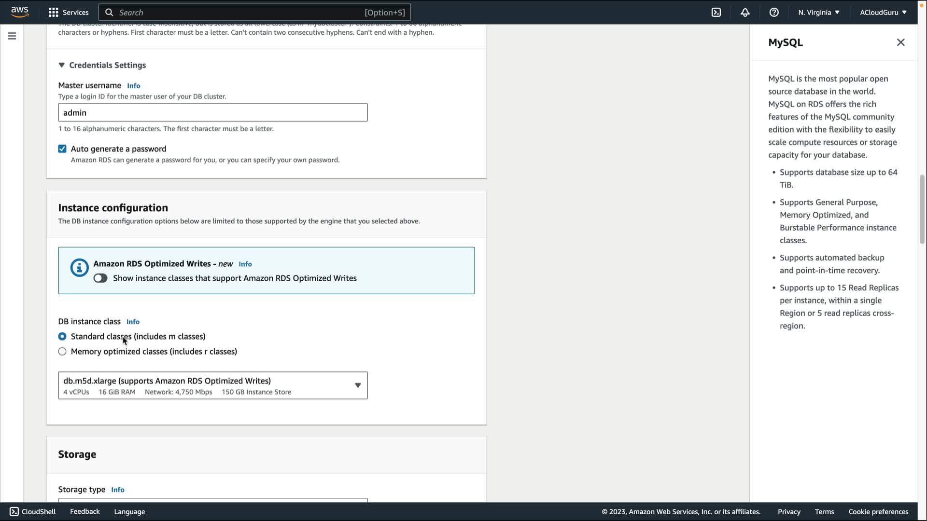
Task: Click the Optimized Writes info circle icon
Action: (x=79, y=268)
